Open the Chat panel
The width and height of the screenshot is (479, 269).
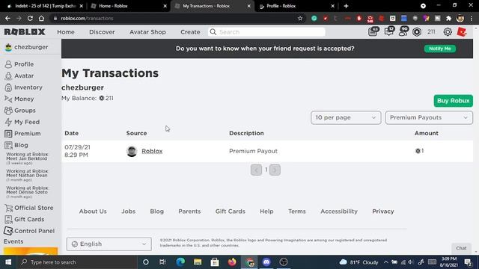point(461,248)
